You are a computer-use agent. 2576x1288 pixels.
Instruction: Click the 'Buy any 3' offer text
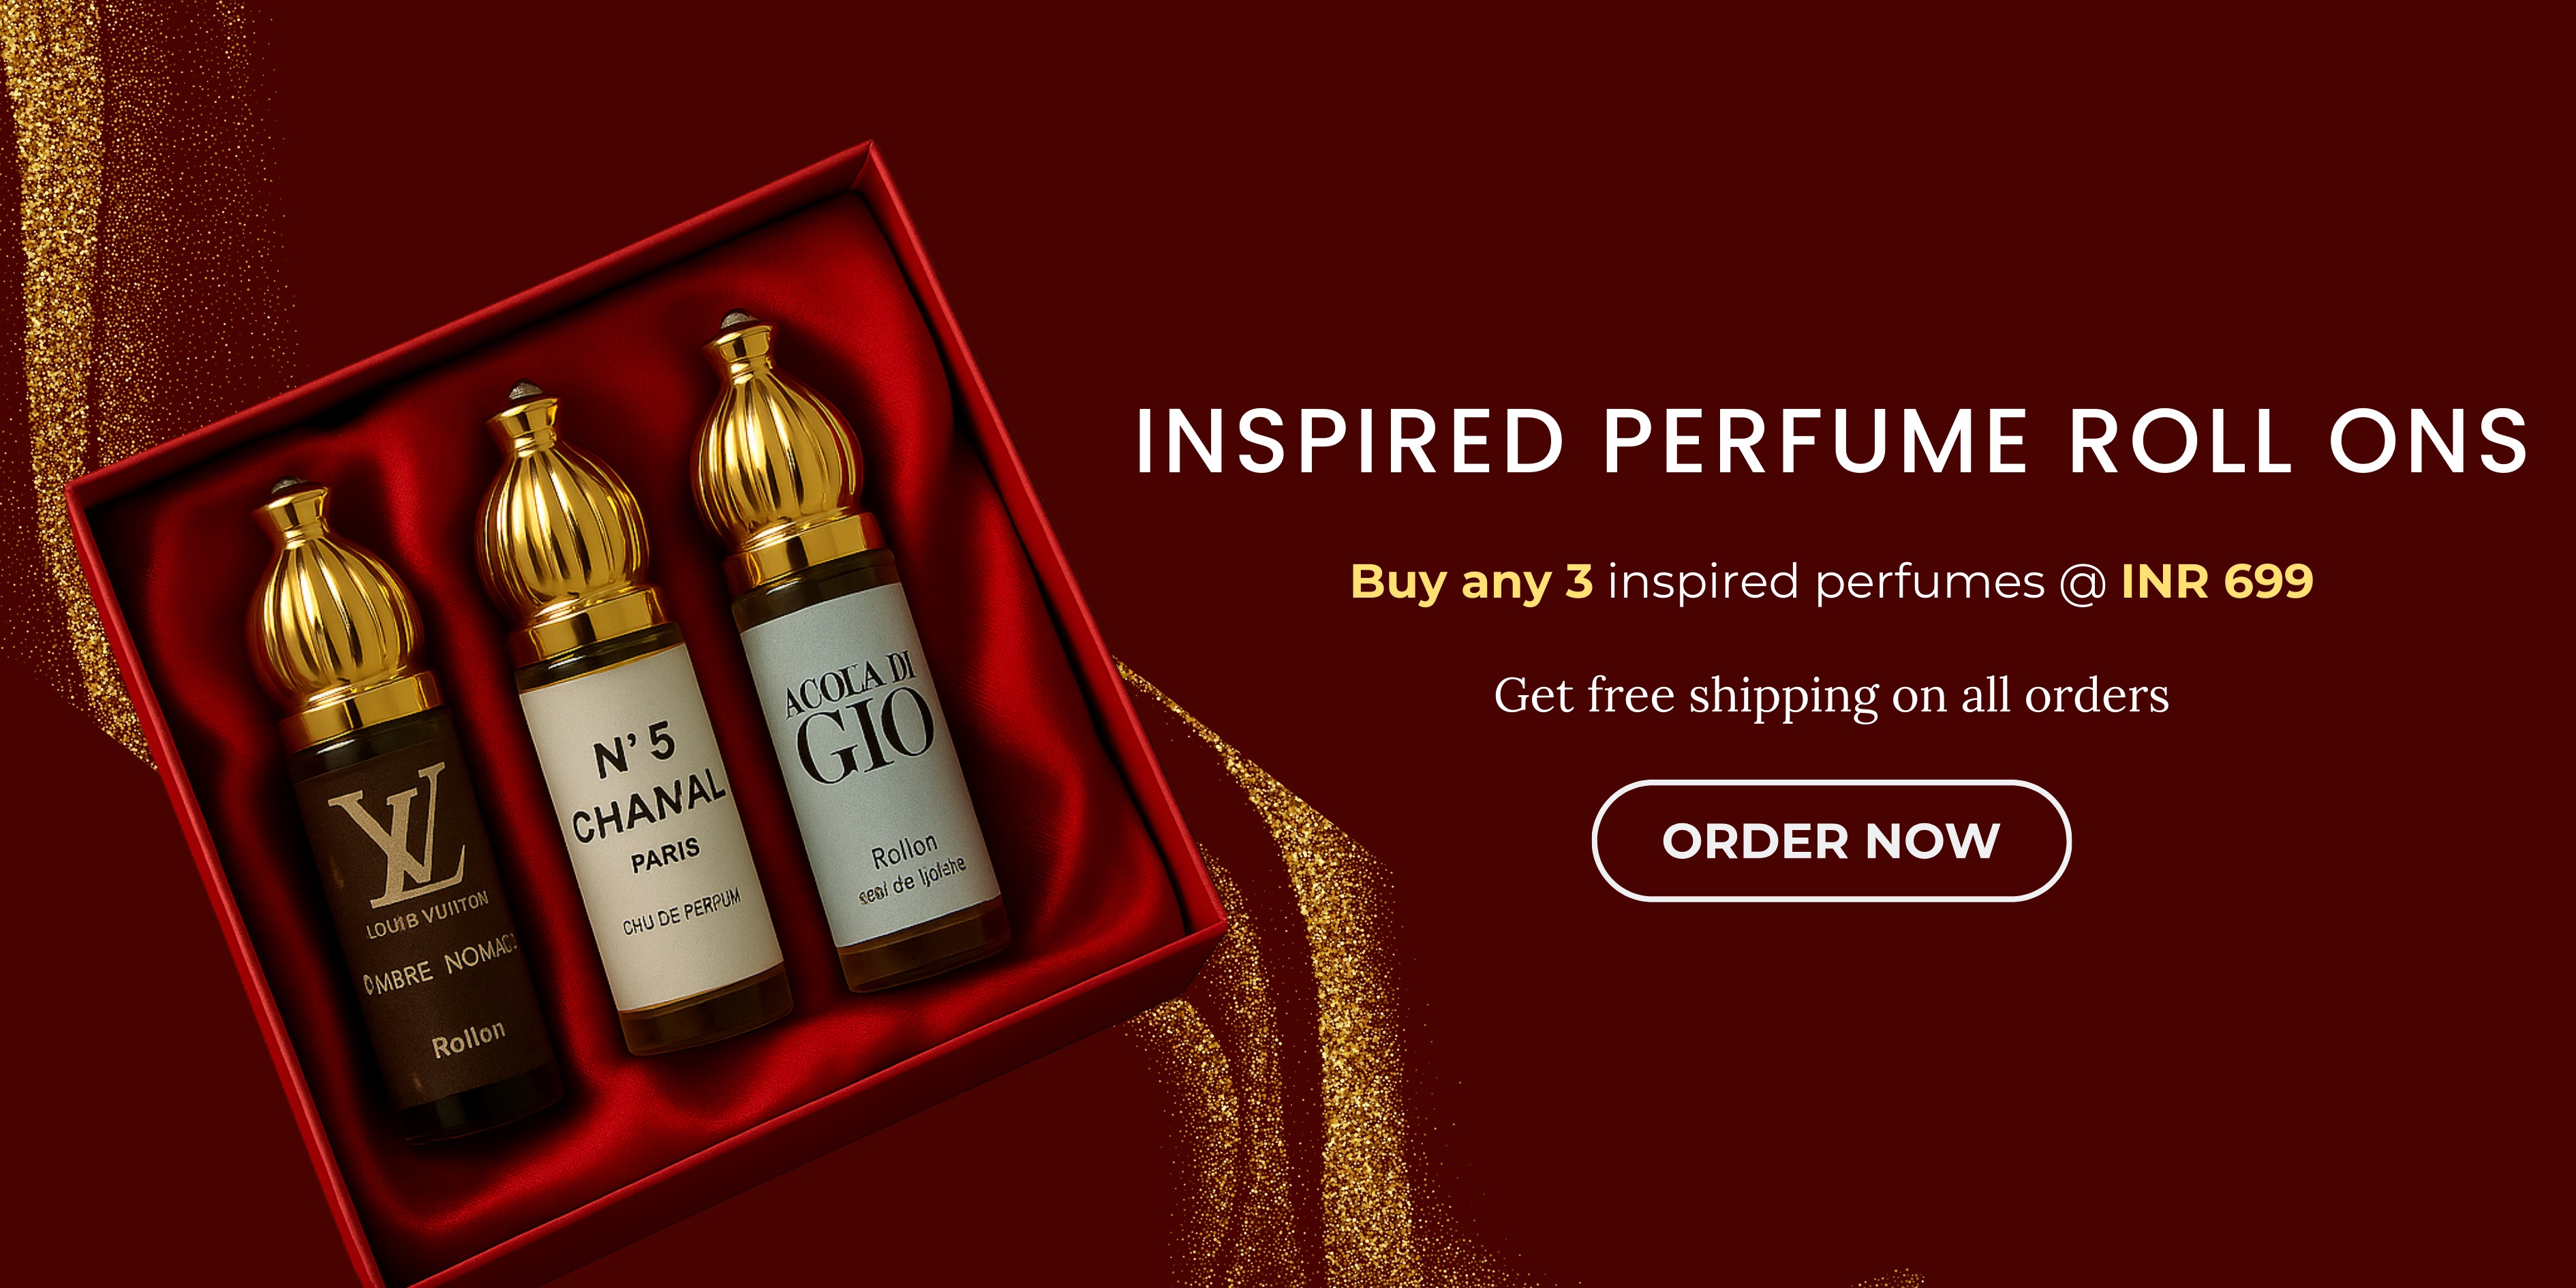1471,582
